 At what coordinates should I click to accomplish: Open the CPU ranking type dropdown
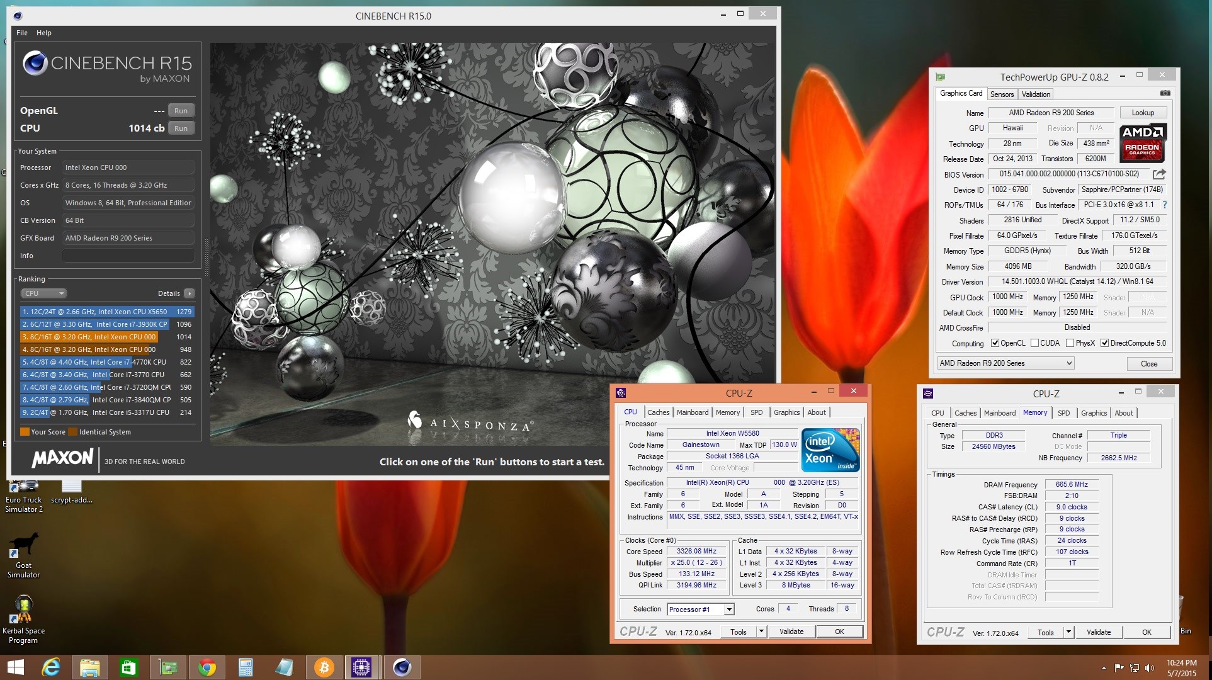coord(43,293)
